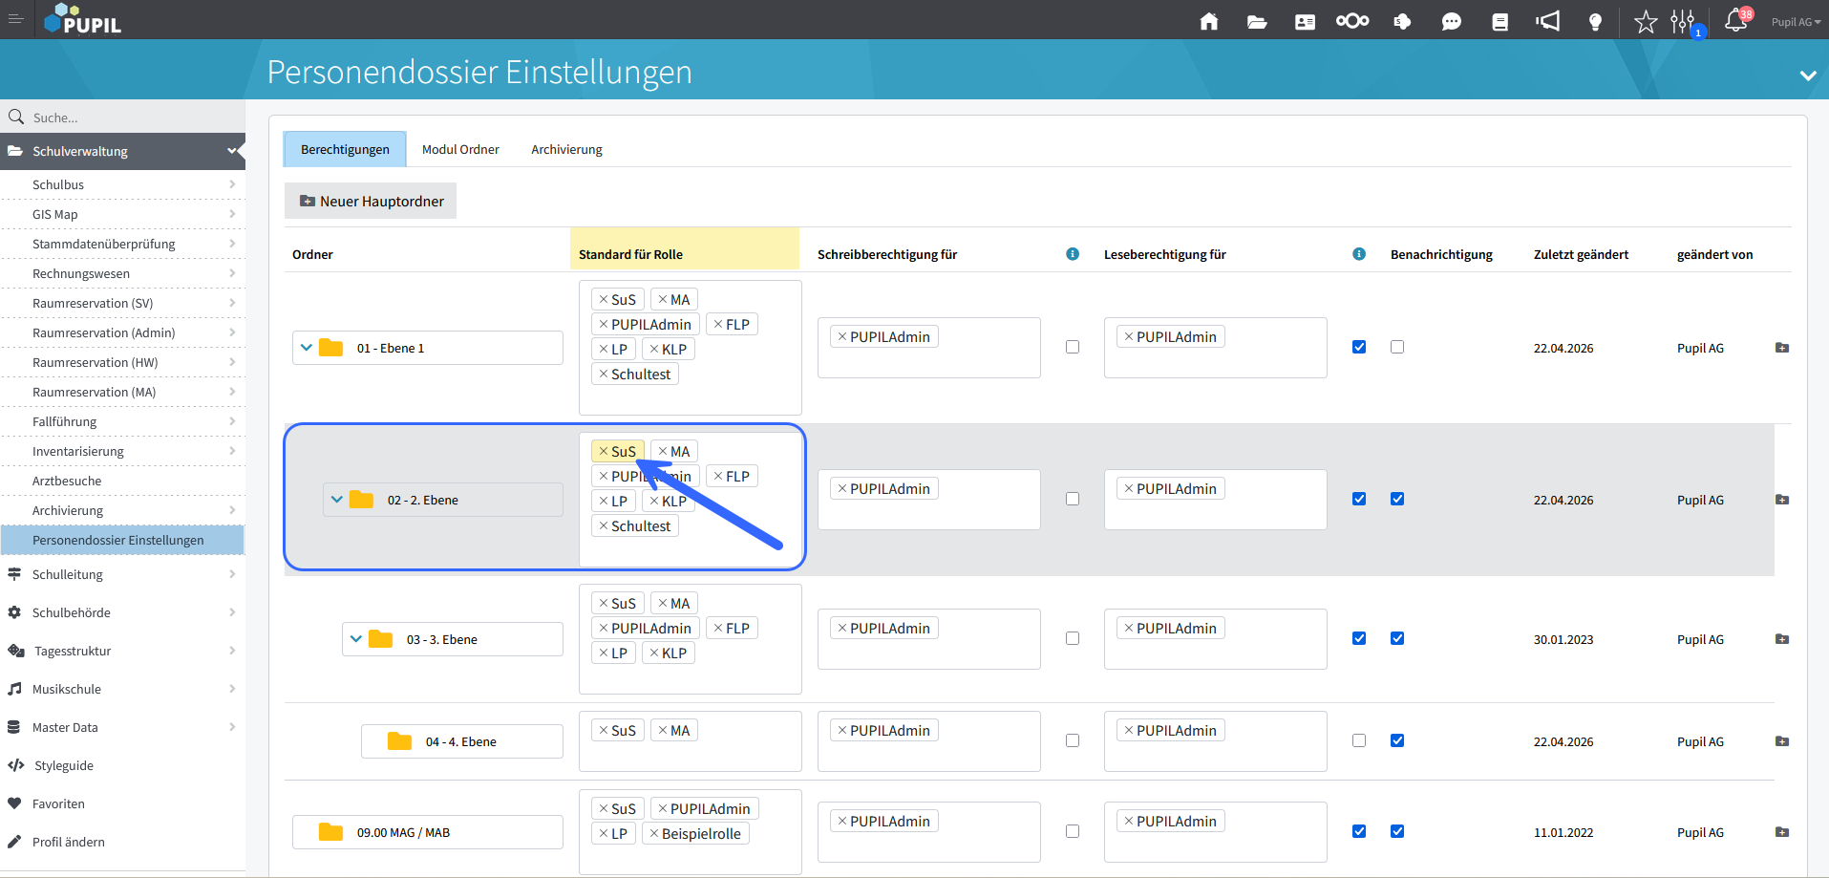Open the notifications bell
1829x878 pixels.
1735,21
